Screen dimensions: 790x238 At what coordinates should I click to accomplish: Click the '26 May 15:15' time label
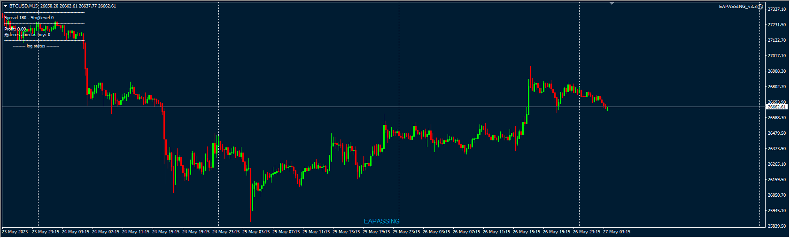527,232
